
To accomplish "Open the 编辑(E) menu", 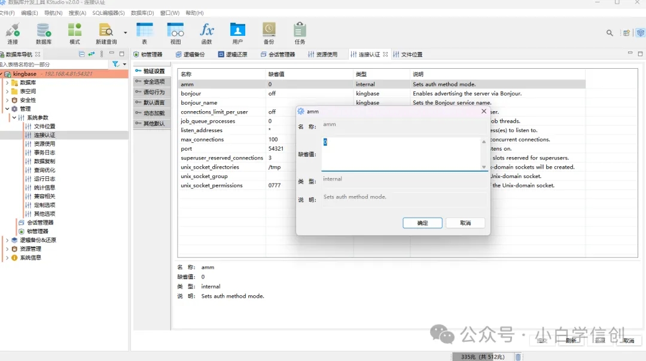I will [29, 13].
